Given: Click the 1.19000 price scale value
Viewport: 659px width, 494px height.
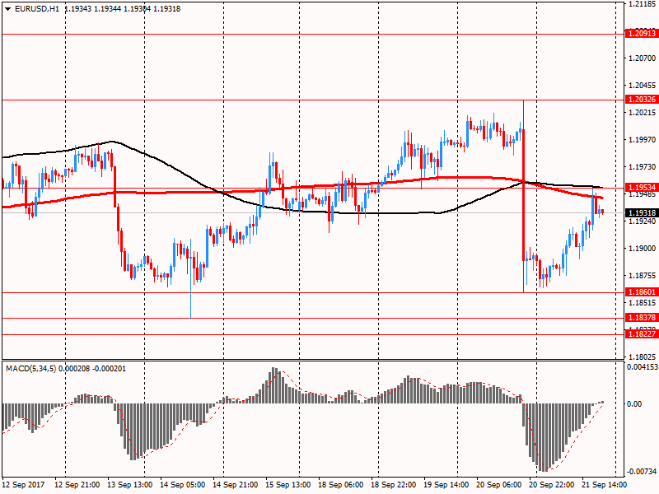Looking at the screenshot, I should [643, 249].
